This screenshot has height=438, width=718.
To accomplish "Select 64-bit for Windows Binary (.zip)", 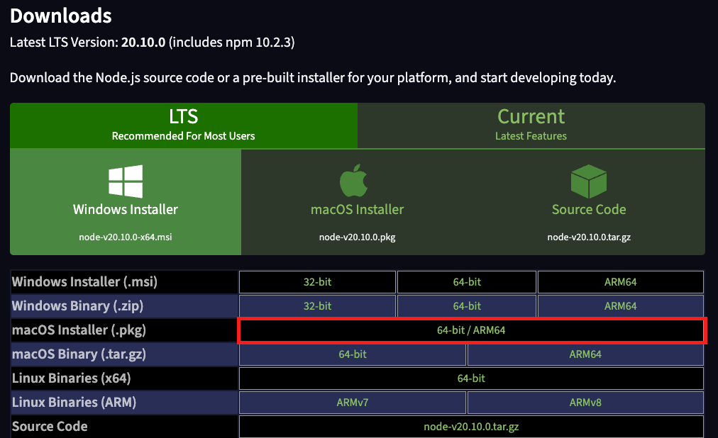I will (x=467, y=306).
